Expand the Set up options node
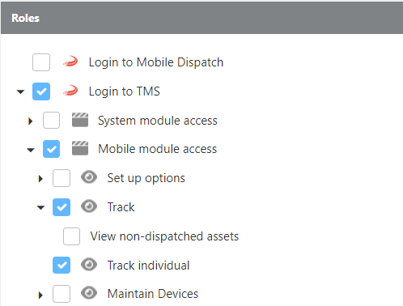The height and width of the screenshot is (306, 403). point(40,178)
